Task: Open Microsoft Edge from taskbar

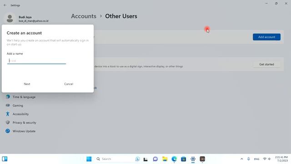Action: pyautogui.click(x=174, y=159)
